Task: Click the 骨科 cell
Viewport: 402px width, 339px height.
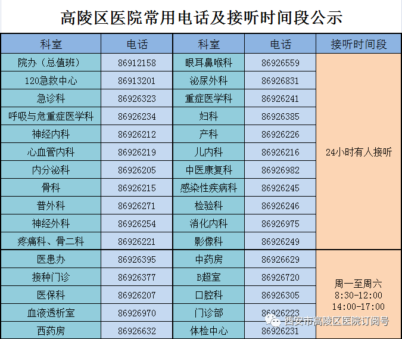Action: (x=51, y=188)
